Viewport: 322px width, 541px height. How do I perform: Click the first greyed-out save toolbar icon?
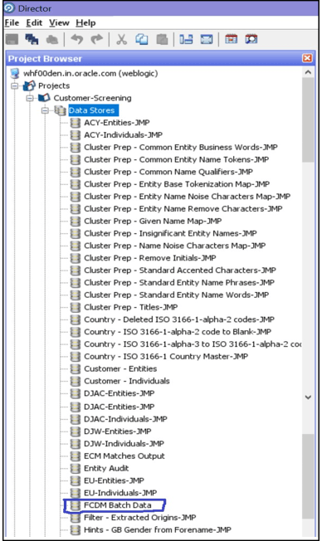[x=12, y=39]
